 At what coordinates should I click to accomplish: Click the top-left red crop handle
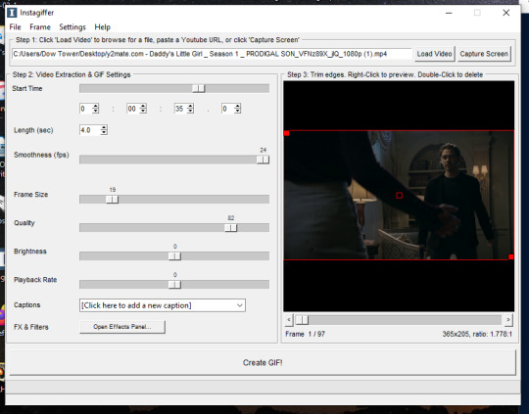287,133
